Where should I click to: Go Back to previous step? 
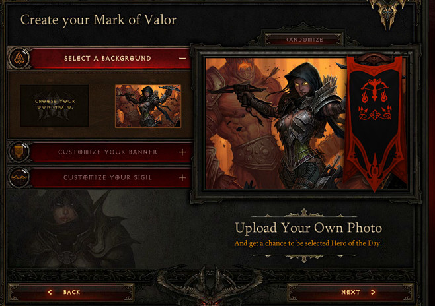click(71, 292)
